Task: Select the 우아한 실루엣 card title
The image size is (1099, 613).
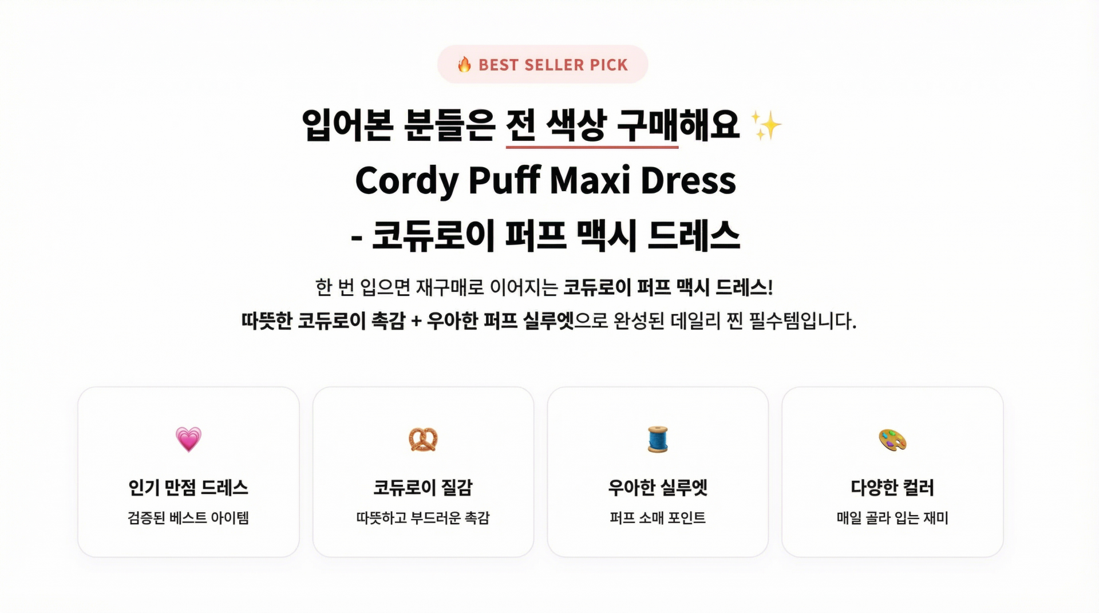Action: [658, 488]
